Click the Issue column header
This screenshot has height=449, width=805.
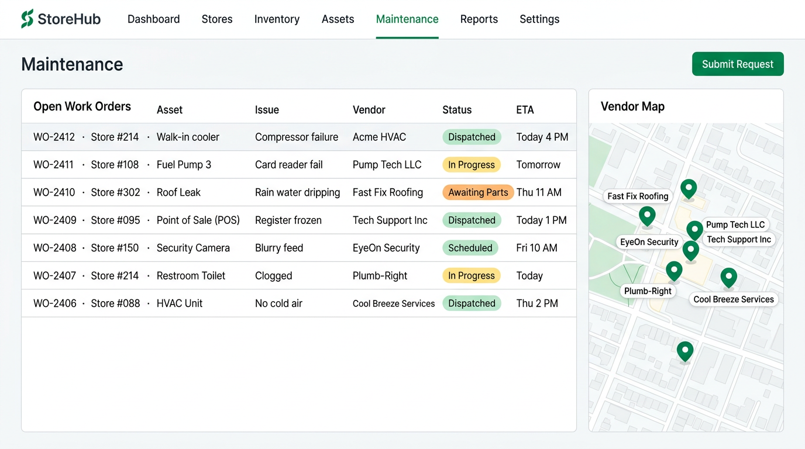click(x=267, y=110)
